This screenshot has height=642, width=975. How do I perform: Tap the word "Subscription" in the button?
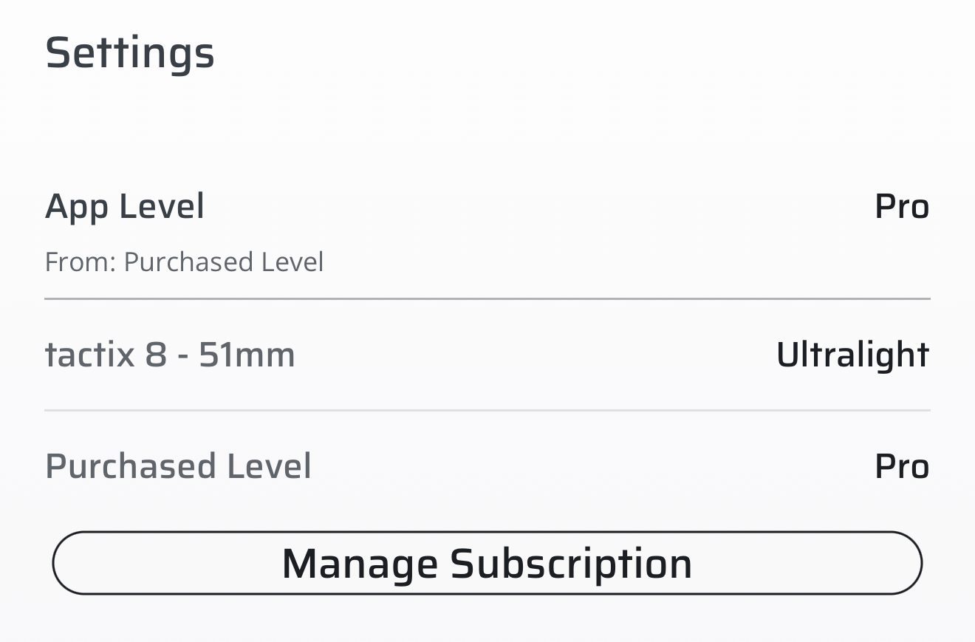pos(571,564)
